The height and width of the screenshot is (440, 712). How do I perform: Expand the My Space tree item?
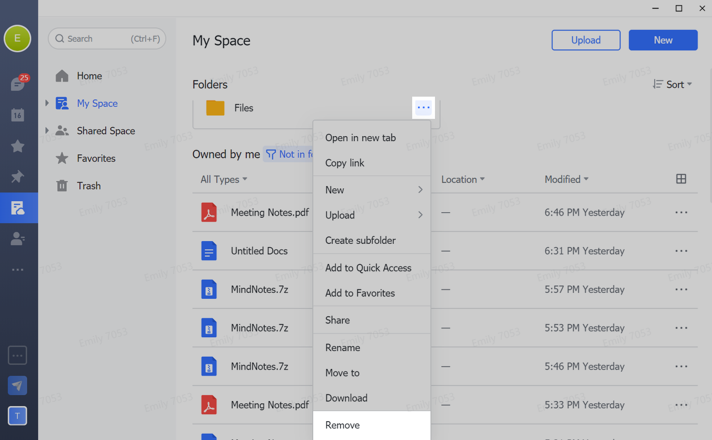pos(46,103)
